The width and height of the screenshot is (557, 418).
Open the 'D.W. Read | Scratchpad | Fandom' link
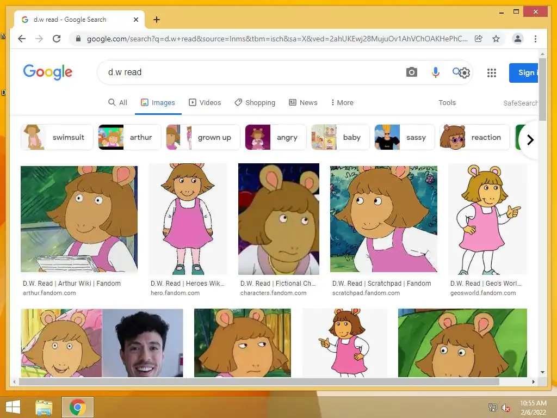pos(381,283)
